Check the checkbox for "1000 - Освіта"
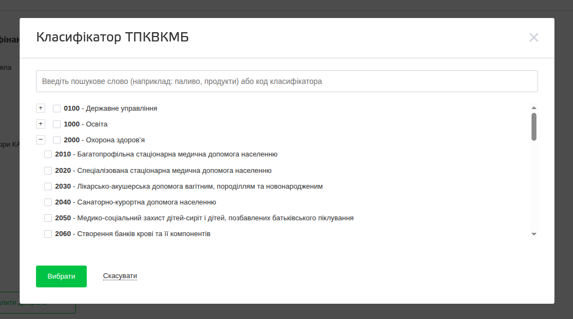This screenshot has height=319, width=573. pyautogui.click(x=57, y=124)
